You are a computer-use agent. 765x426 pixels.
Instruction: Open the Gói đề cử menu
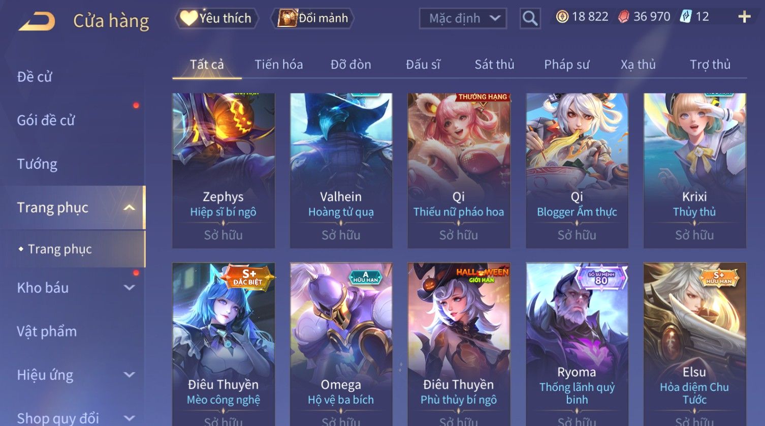46,120
